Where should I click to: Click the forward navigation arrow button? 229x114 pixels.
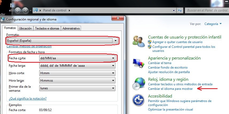pos(25,10)
